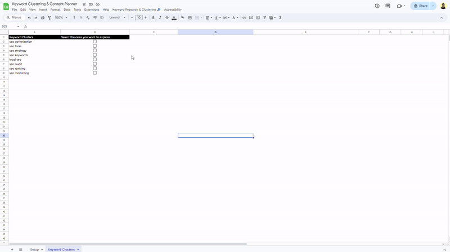Open Keyword Research & Clustering menu
The width and height of the screenshot is (450, 252).
pos(136,10)
